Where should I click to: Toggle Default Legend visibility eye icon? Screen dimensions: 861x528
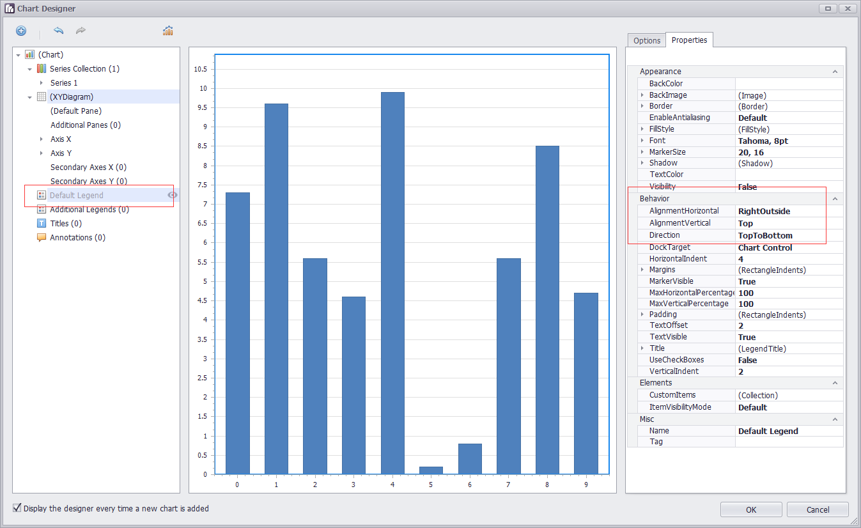pyautogui.click(x=172, y=195)
